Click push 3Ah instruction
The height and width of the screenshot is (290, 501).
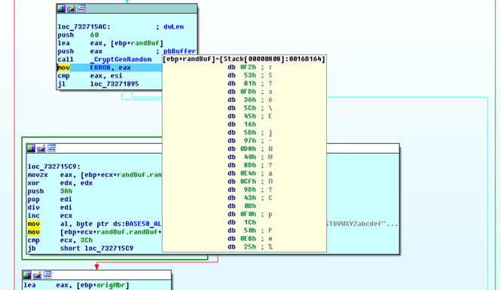[50, 191]
